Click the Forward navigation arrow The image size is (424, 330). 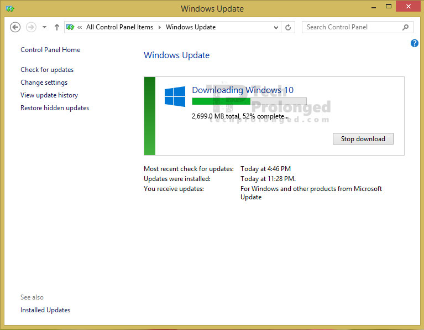tap(31, 27)
